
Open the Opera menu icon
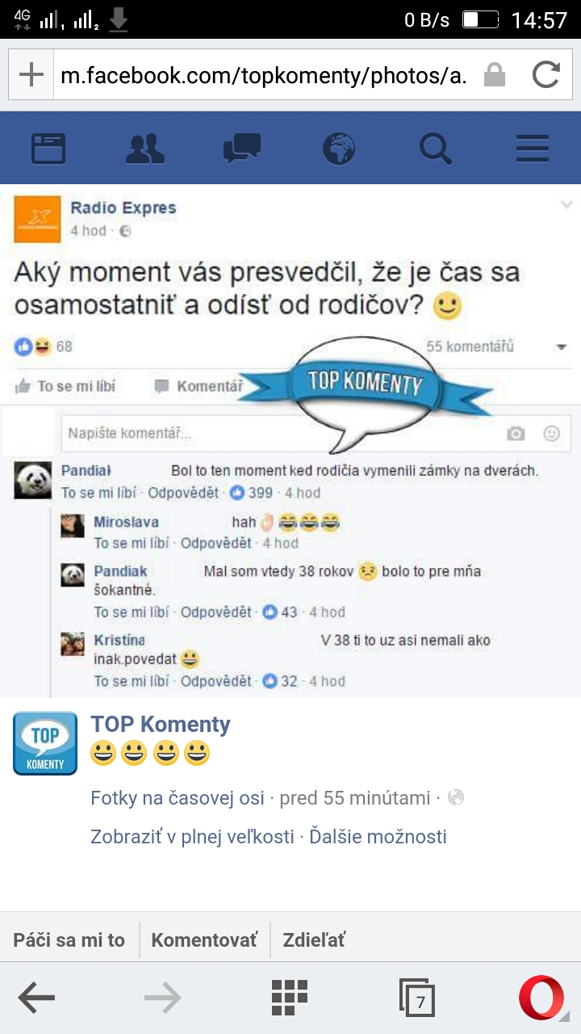point(541,998)
